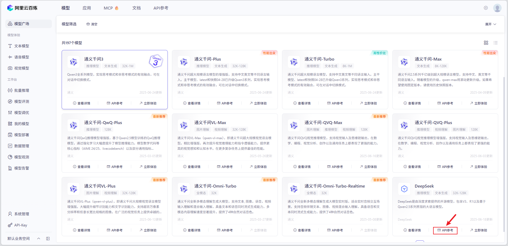Go to 批量推理 workspace
The height and width of the screenshot is (246, 508).
21,90
